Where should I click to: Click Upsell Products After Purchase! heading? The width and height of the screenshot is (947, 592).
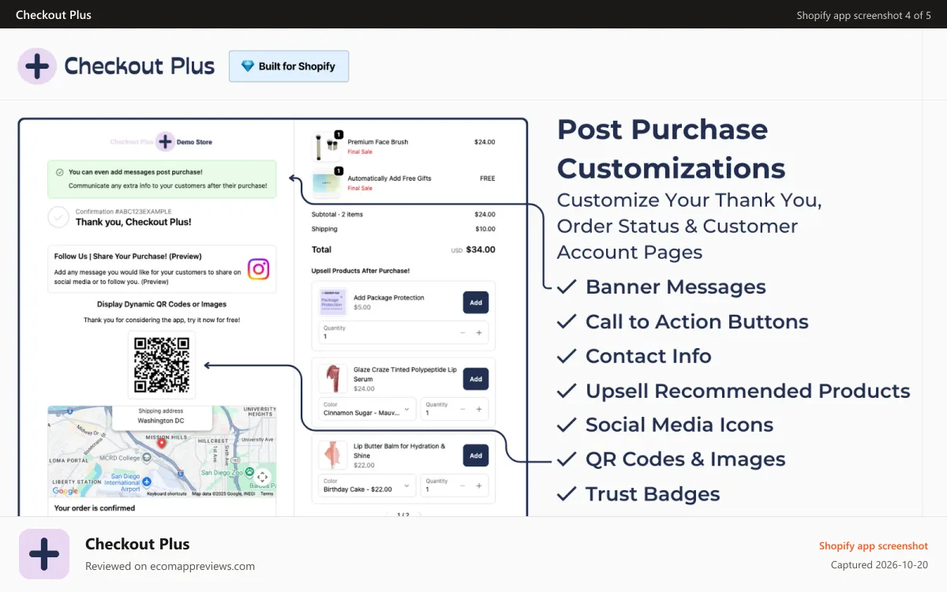click(x=359, y=271)
